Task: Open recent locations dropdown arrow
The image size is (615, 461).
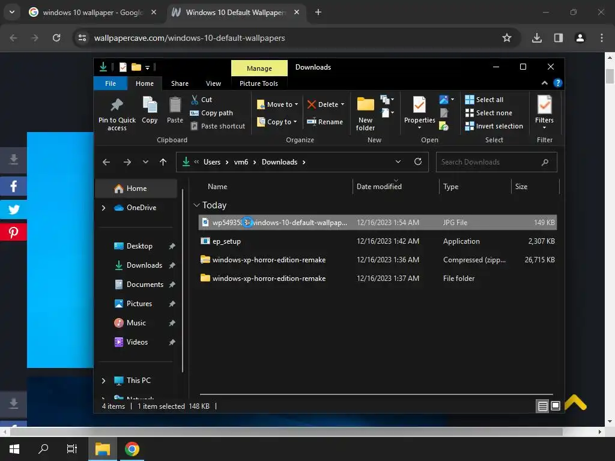Action: click(x=145, y=162)
